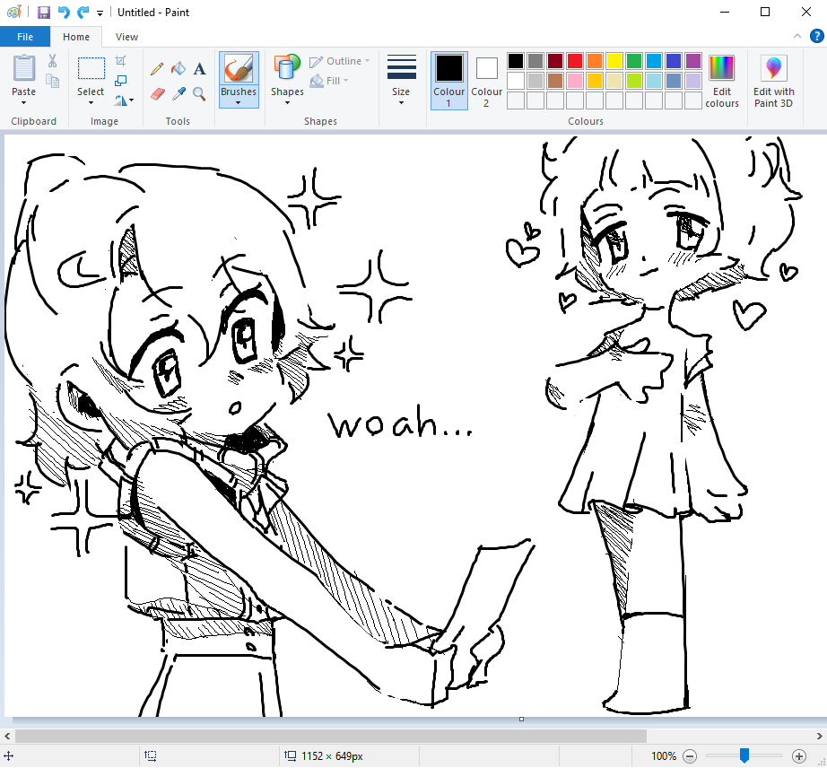Viewport: 827px width, 768px height.
Task: Click the Paint Help question mark icon
Action: (x=816, y=36)
